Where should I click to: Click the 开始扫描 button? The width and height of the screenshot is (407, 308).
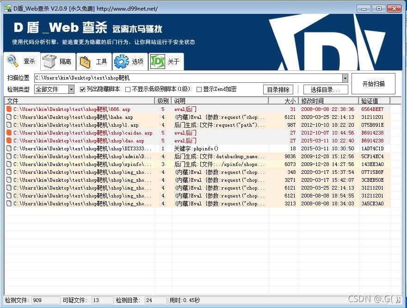[374, 84]
